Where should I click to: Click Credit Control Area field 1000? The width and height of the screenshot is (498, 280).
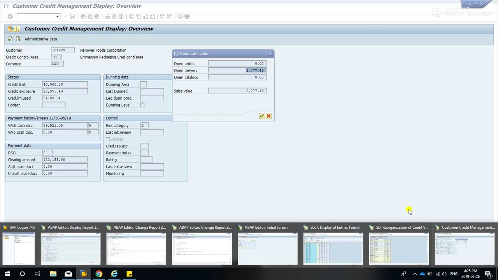tap(57, 57)
